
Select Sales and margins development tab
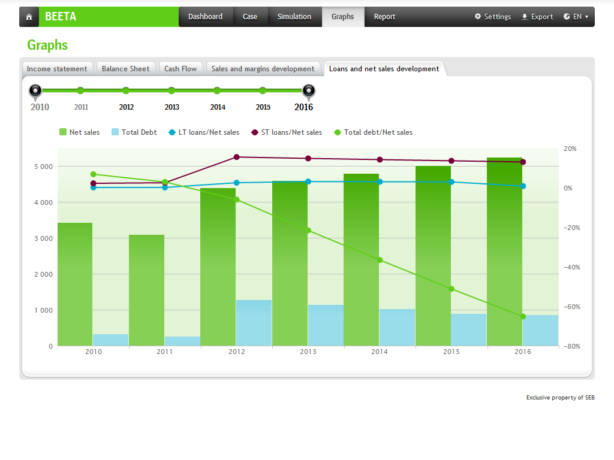coord(263,69)
